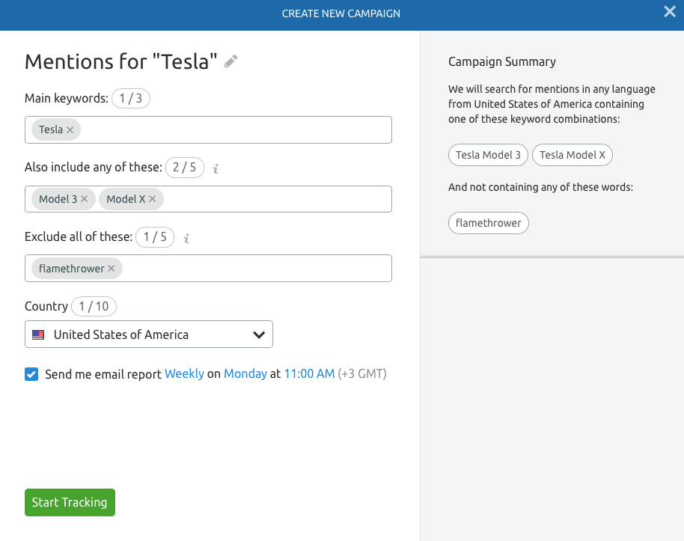This screenshot has height=541, width=684.
Task: Focus the Main keywords input field
Action: [x=208, y=129]
